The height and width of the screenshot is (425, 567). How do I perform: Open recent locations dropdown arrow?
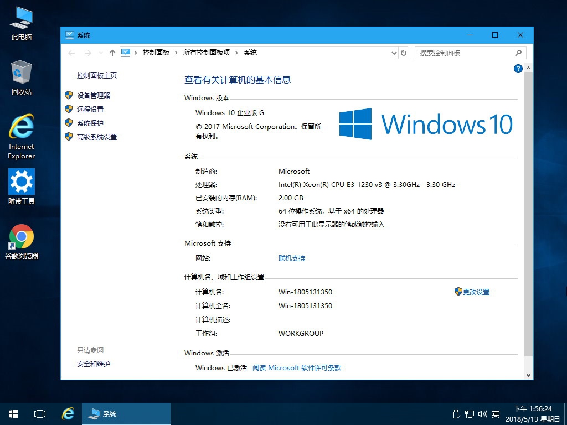tap(101, 53)
